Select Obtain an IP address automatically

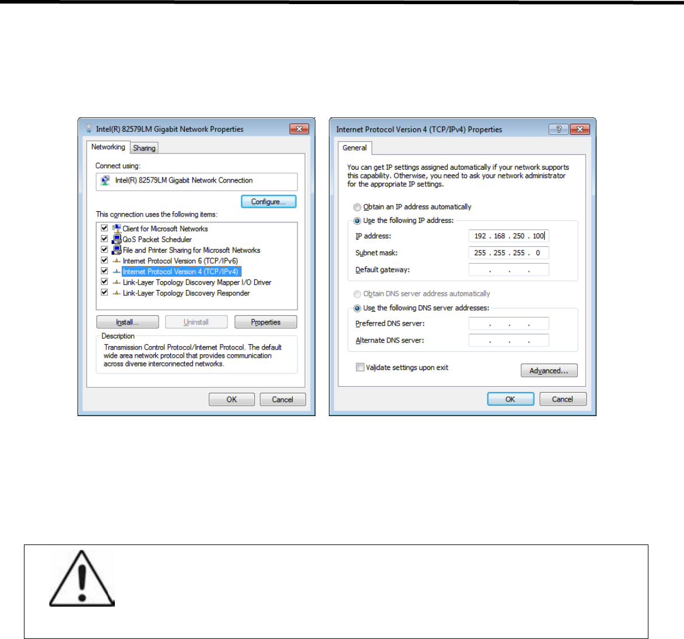point(357,207)
